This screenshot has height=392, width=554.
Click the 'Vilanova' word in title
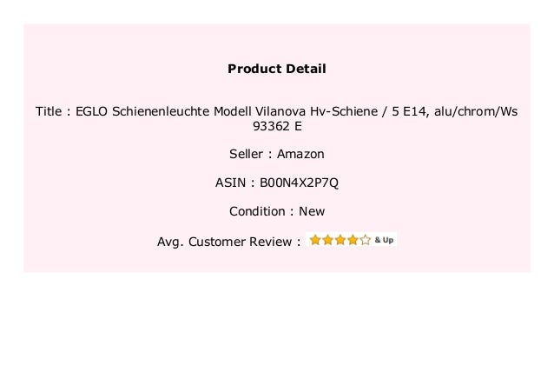[280, 111]
